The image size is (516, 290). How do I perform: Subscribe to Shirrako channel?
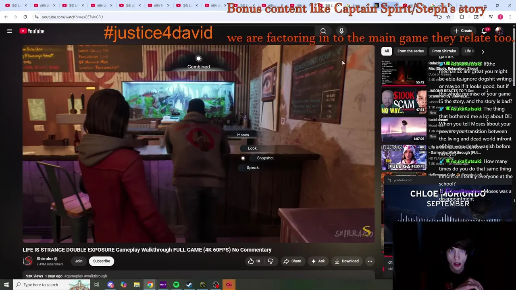tap(102, 261)
